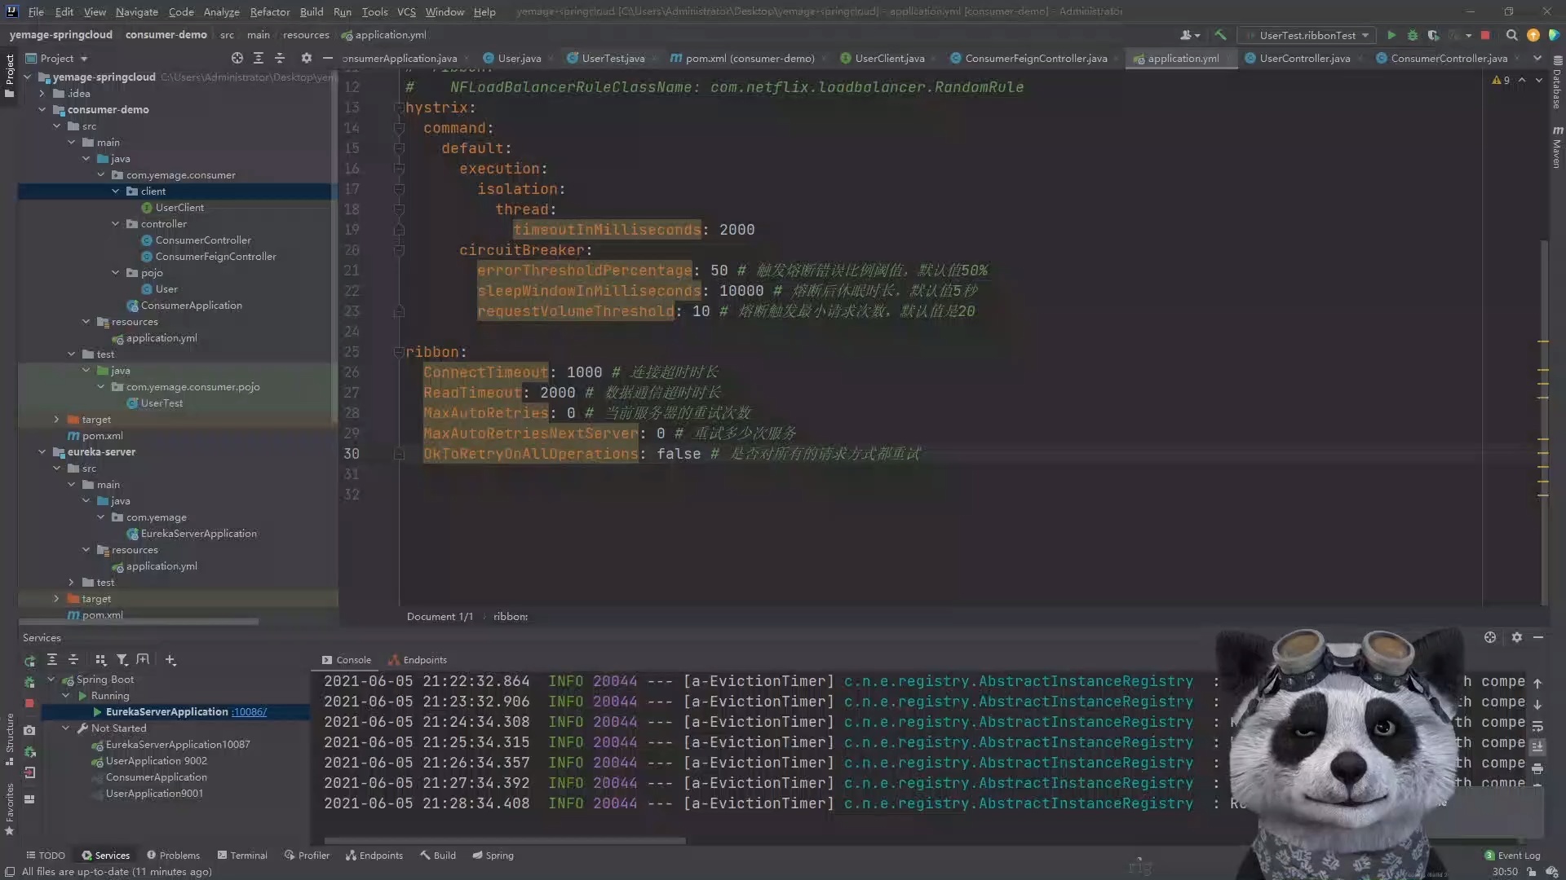This screenshot has height=880, width=1566.
Task: Open Search Everywhere magnifier icon
Action: [1511, 35]
